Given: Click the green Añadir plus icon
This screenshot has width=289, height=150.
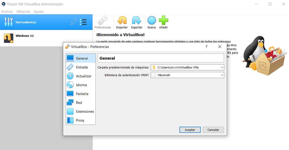Looking at the screenshot, I should (x=164, y=21).
